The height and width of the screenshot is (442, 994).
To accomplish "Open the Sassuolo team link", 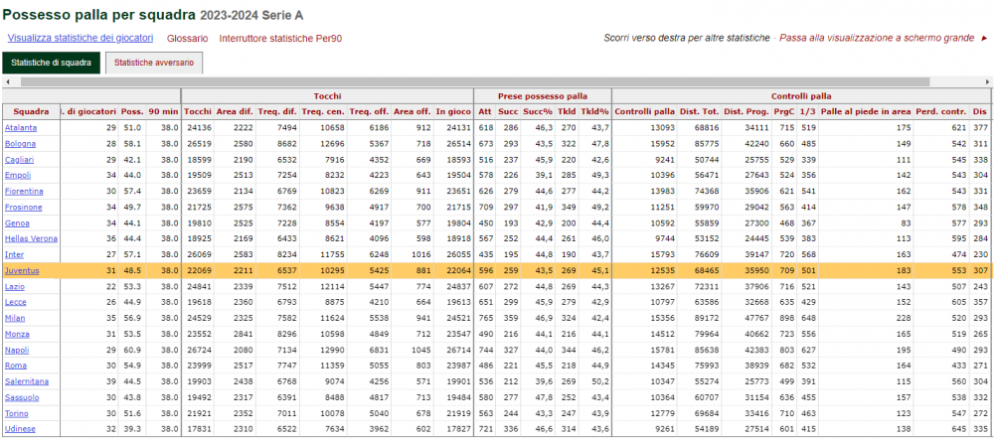I will [x=22, y=397].
